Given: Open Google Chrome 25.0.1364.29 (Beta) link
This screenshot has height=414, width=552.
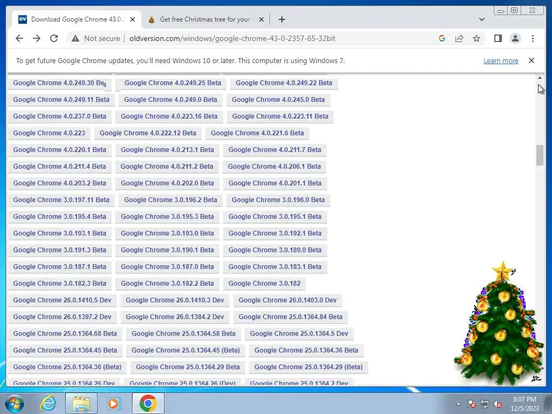Looking at the screenshot, I should (x=308, y=367).
